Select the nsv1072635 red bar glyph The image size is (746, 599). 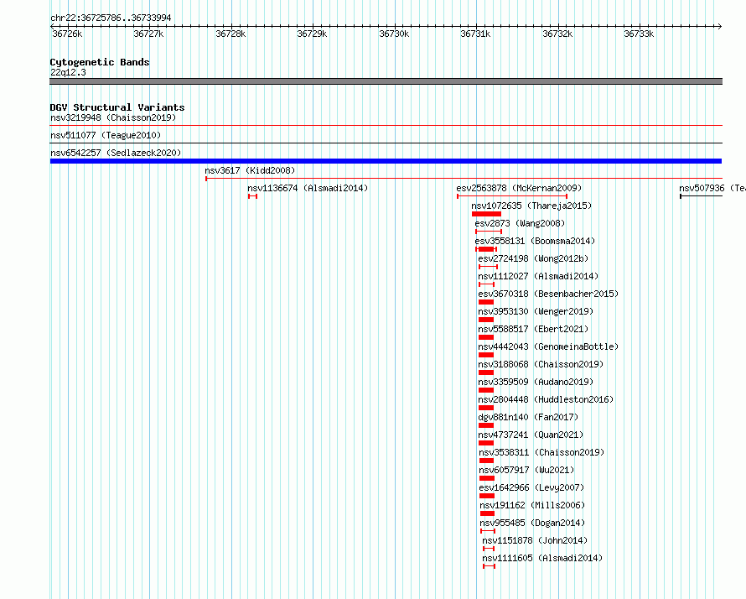[x=486, y=214]
